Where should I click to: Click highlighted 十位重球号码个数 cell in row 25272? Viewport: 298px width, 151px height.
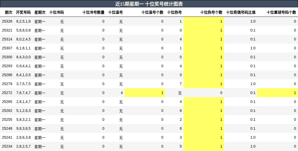click(x=277, y=93)
